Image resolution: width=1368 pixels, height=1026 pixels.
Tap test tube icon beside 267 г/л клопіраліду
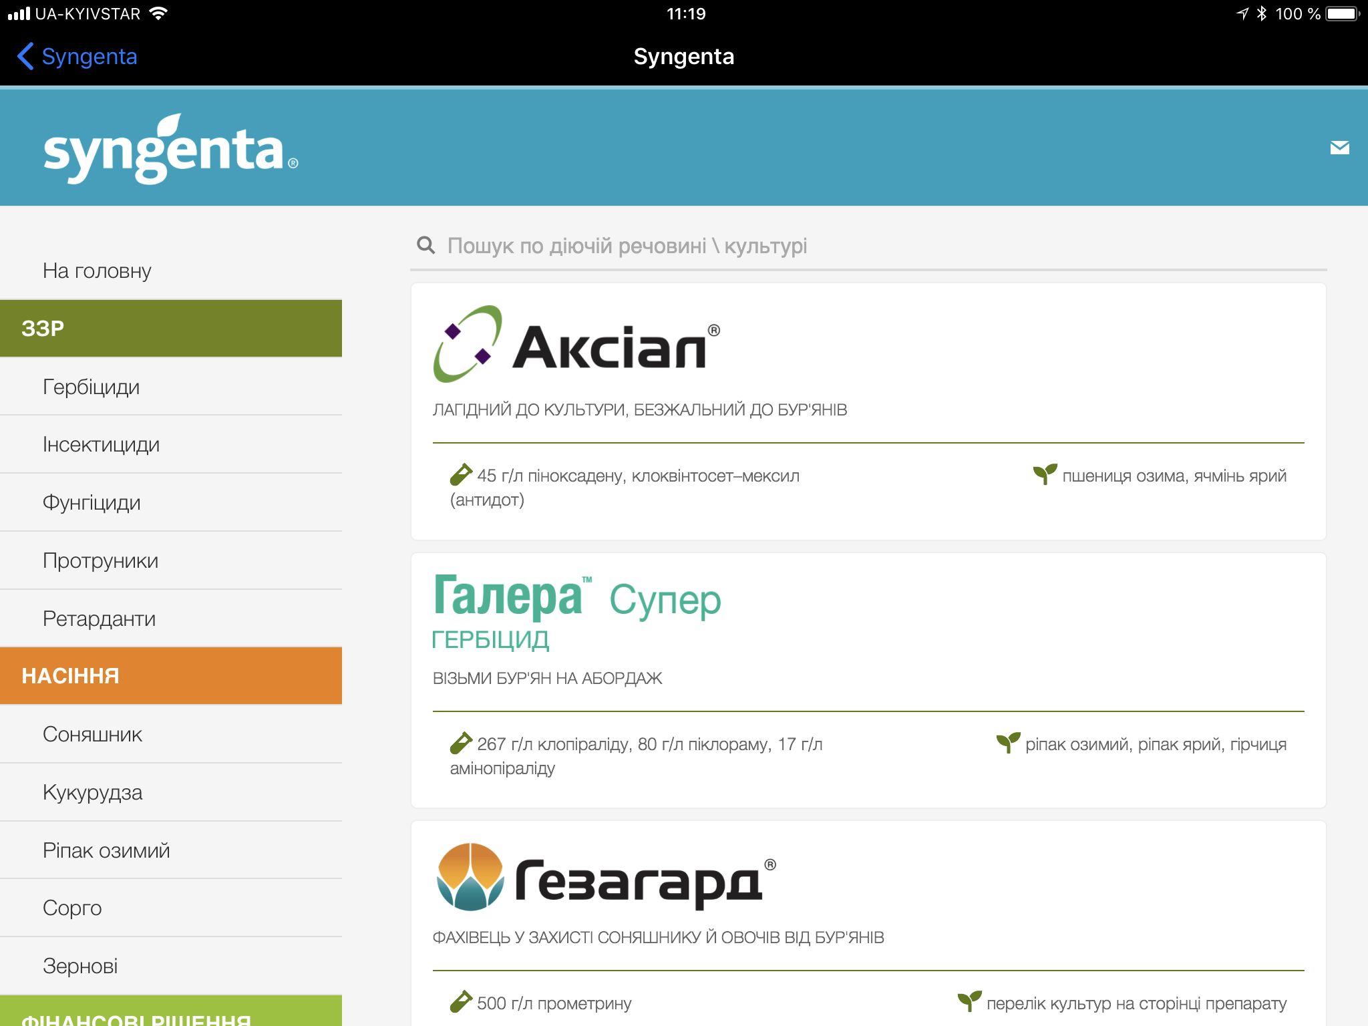[461, 743]
